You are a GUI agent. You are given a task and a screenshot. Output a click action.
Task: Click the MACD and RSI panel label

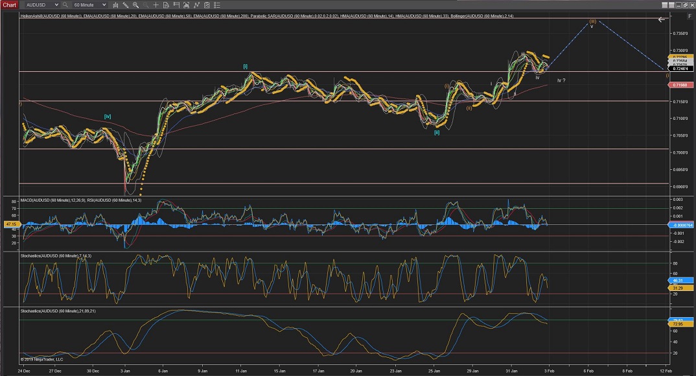81,200
